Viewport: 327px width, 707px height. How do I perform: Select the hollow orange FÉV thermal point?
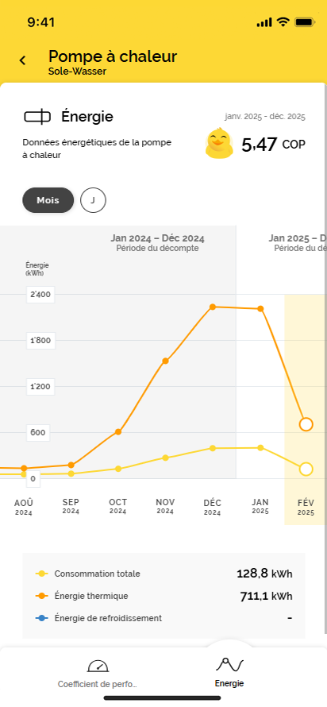pyautogui.click(x=306, y=424)
